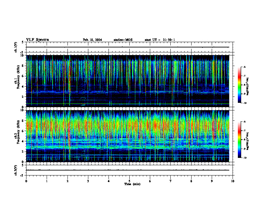Click time axis tick label 2
Viewport: 262px width, 203px height.
click(x=67, y=181)
